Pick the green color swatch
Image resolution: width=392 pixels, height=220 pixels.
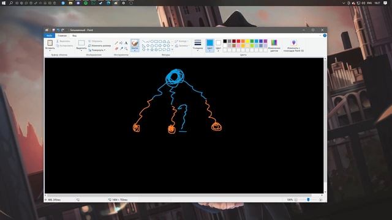click(252, 41)
